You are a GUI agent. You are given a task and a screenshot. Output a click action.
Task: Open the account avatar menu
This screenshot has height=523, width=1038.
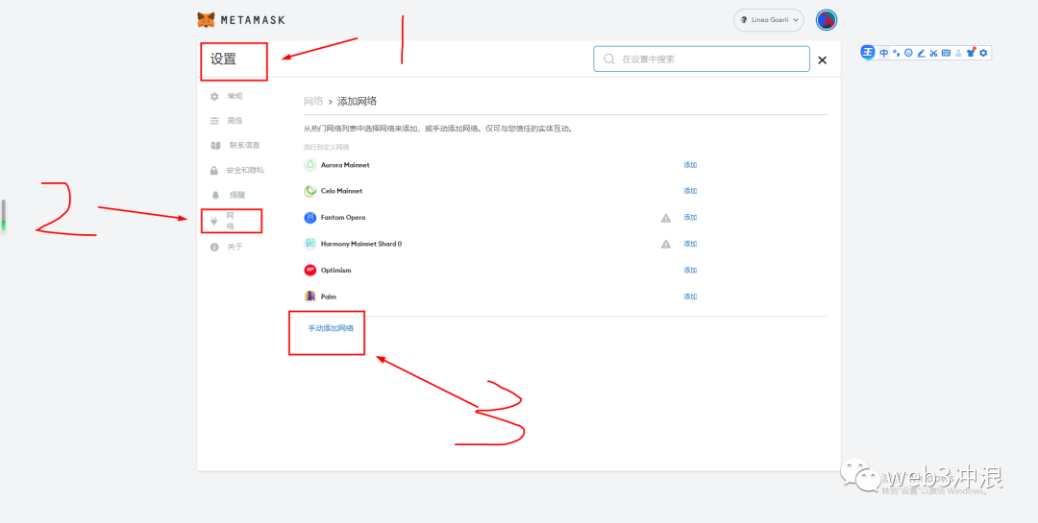[827, 20]
